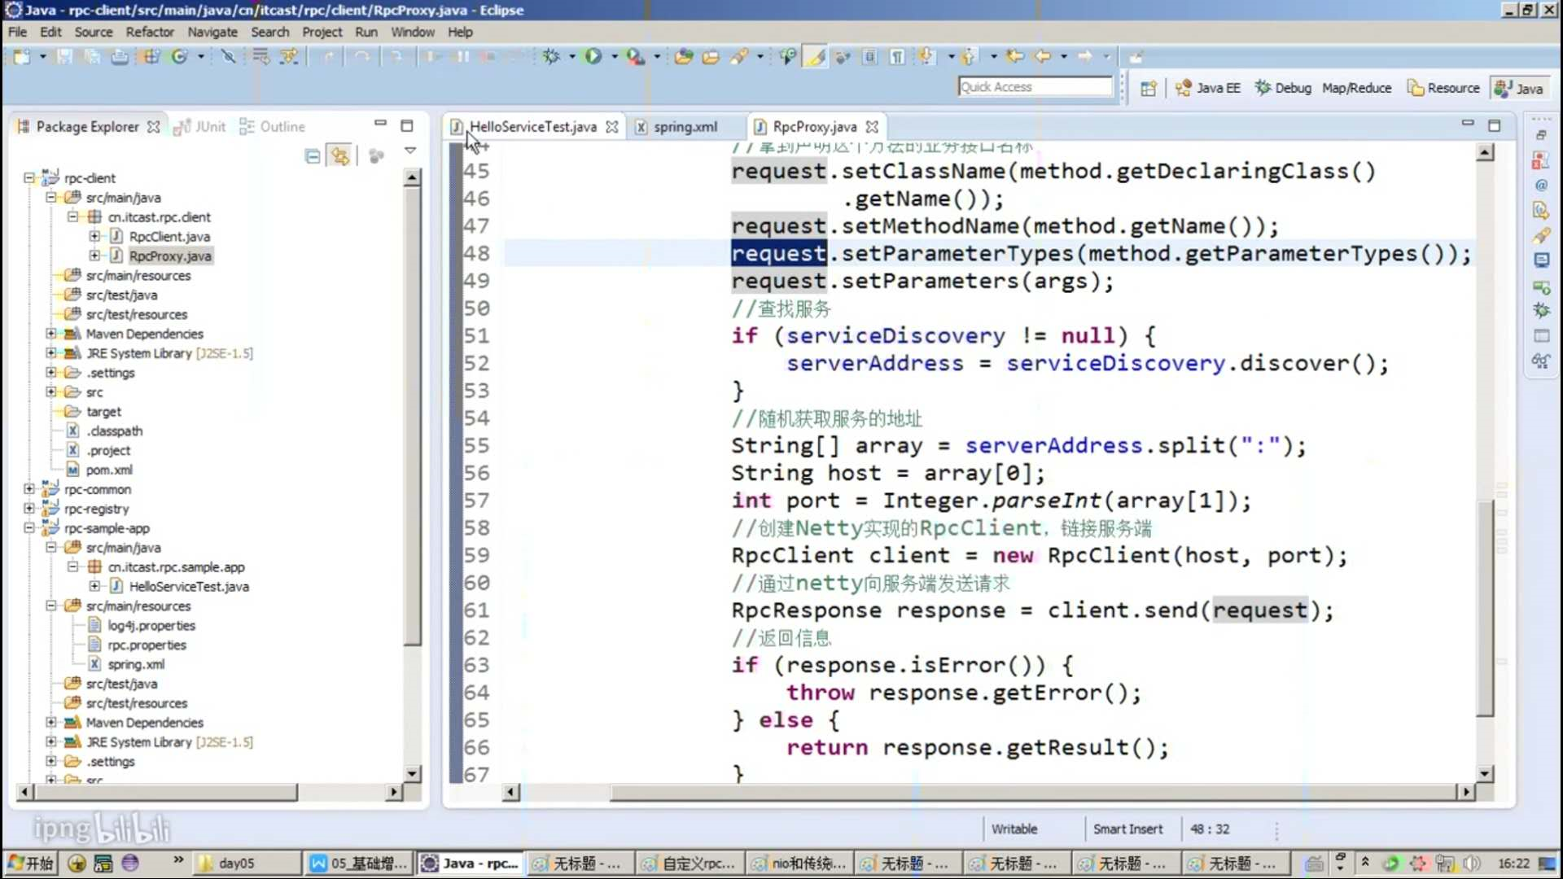Click the Search flashlight toolbar icon
Viewport: 1563px width, 879px height.
click(739, 57)
